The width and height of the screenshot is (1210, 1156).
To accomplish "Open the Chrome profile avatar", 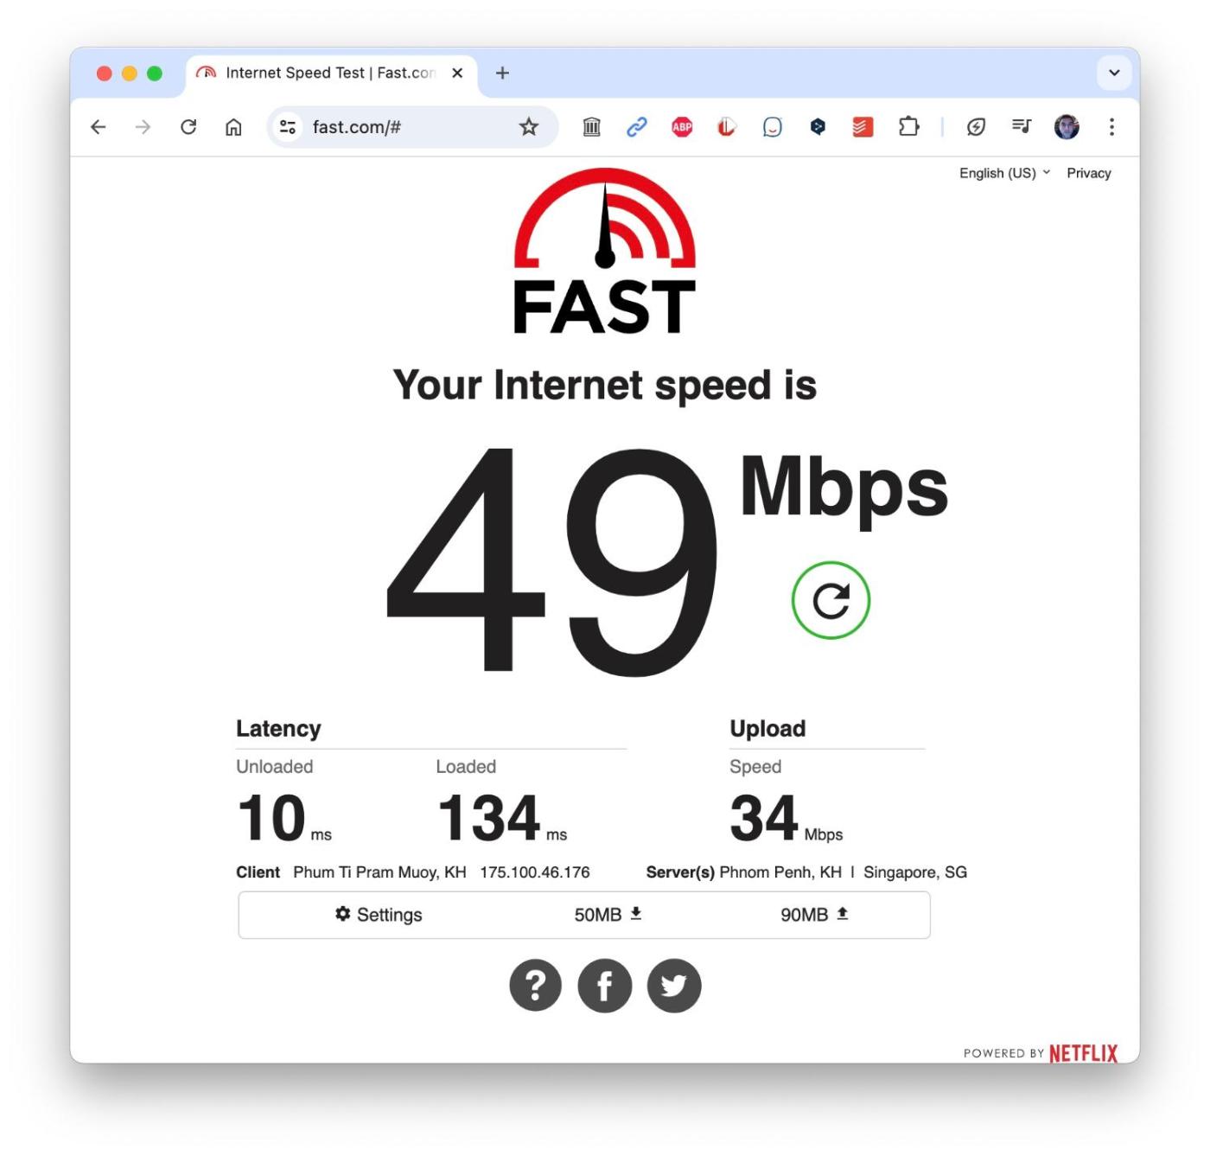I will point(1067,127).
